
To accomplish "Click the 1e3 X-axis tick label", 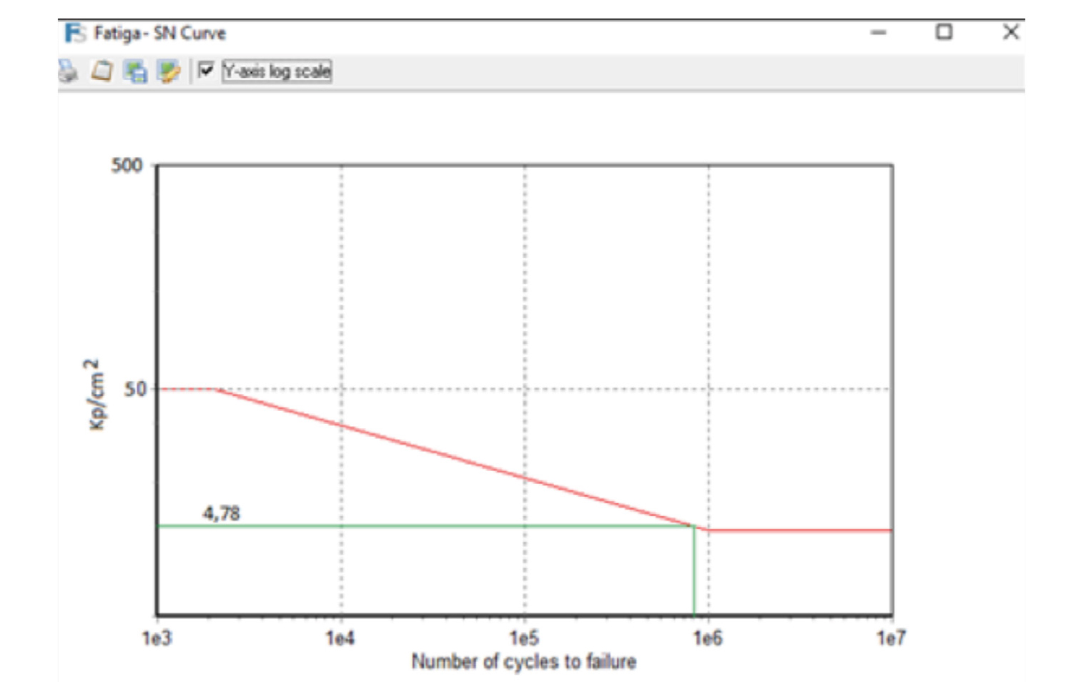I will [x=157, y=638].
